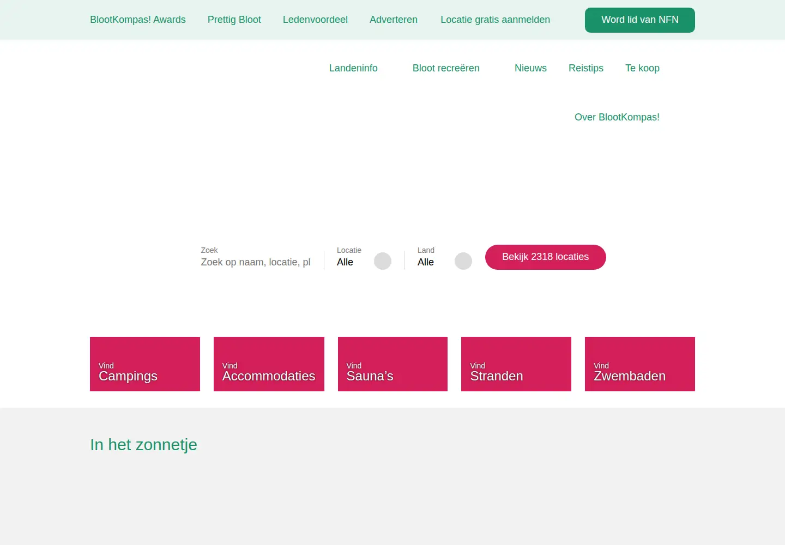
Task: Open the Vind Campings tile
Action: coord(145,364)
